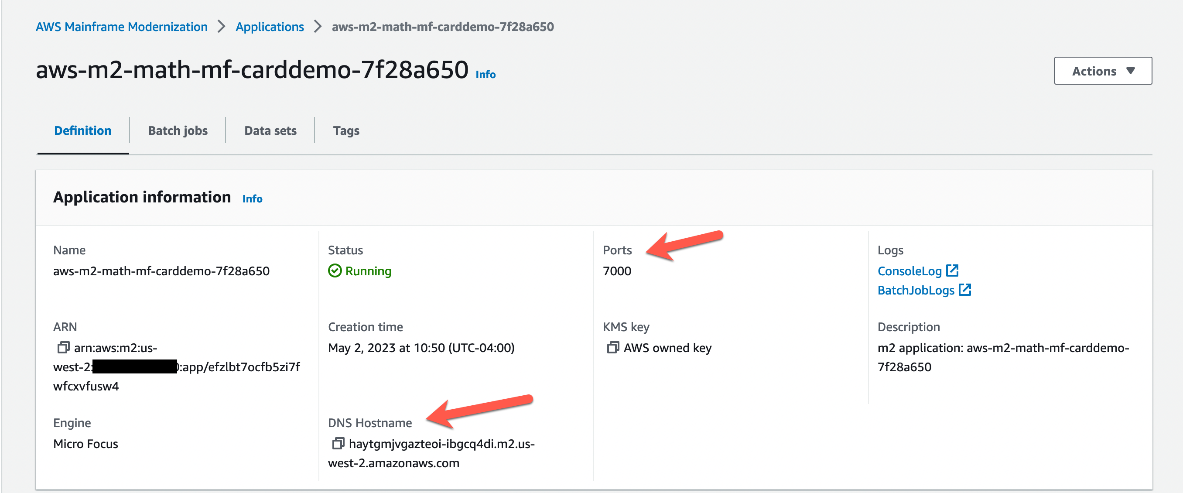This screenshot has width=1183, height=493.
Task: Open the Batch jobs tab
Action: [178, 130]
